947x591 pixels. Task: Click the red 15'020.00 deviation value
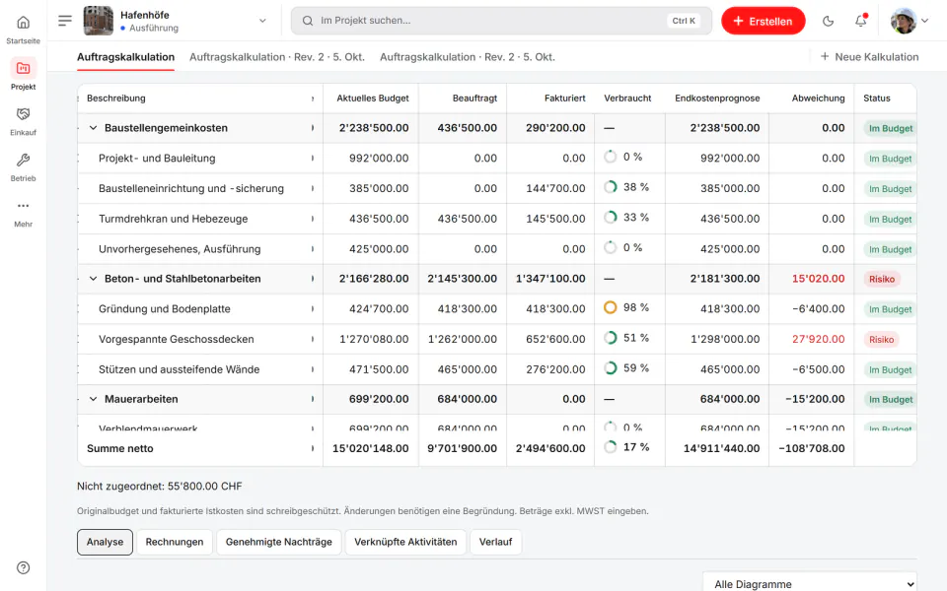819,279
